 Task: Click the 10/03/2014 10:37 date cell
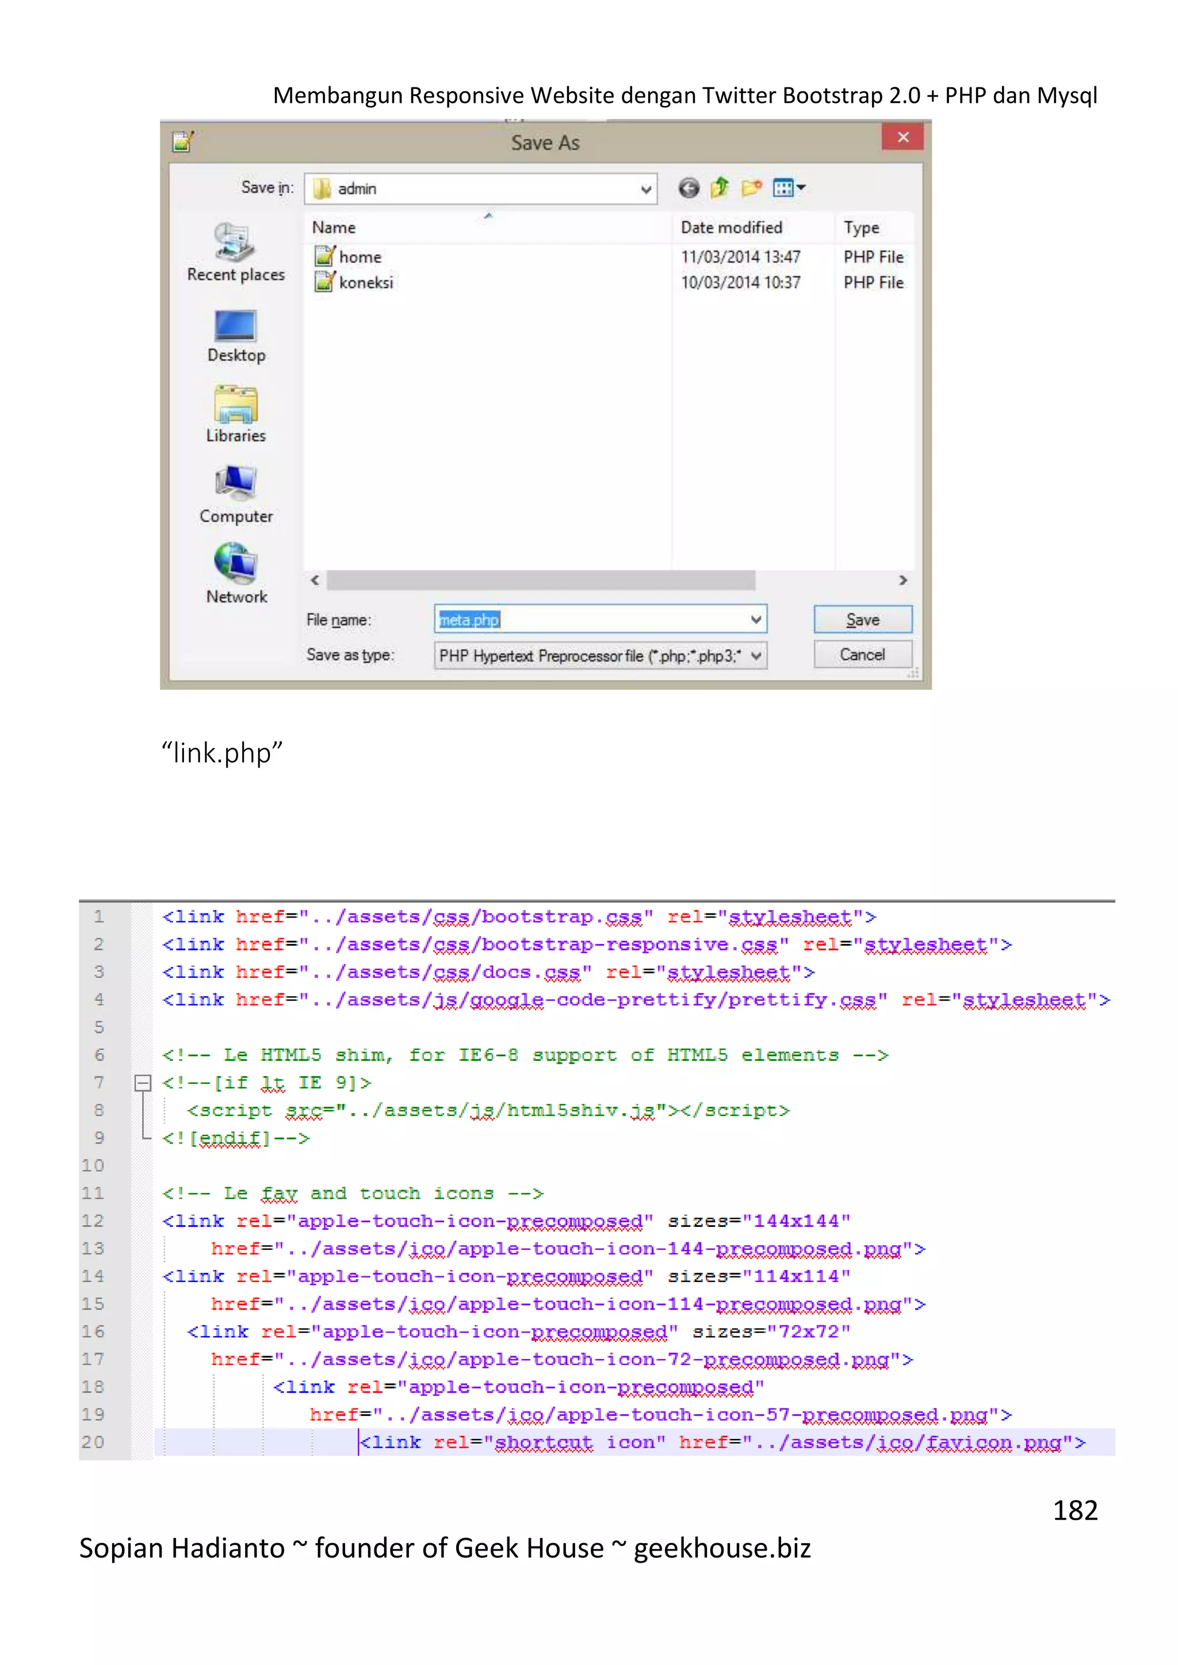pyautogui.click(x=741, y=282)
